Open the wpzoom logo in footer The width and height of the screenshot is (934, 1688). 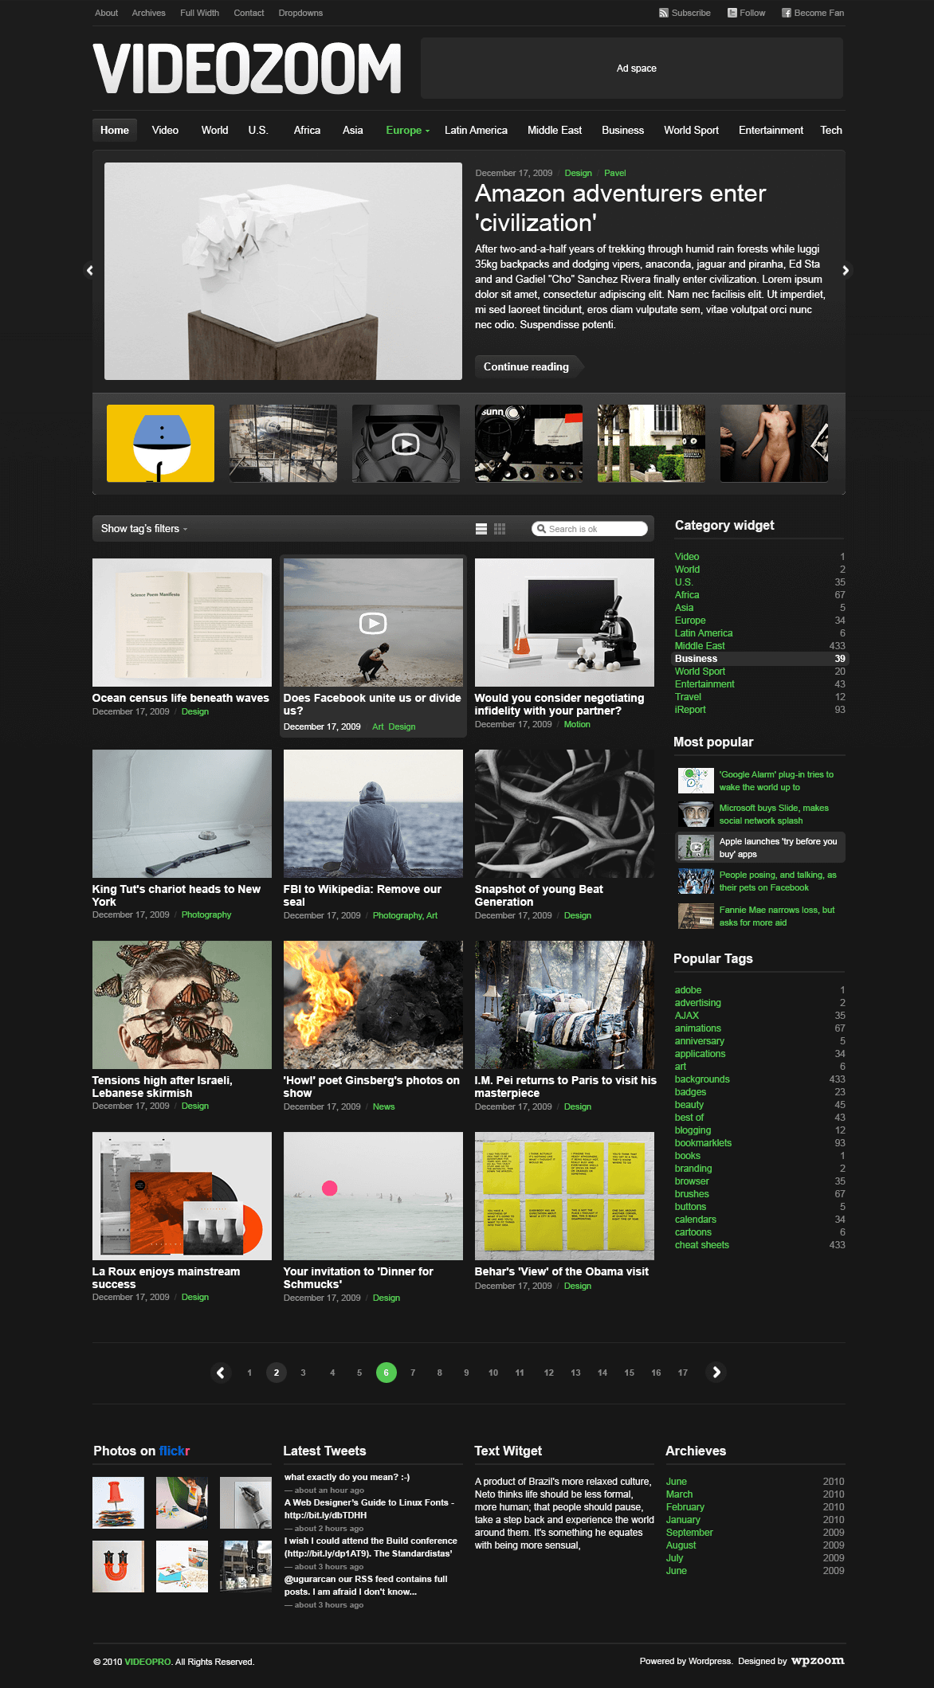[x=818, y=1661]
